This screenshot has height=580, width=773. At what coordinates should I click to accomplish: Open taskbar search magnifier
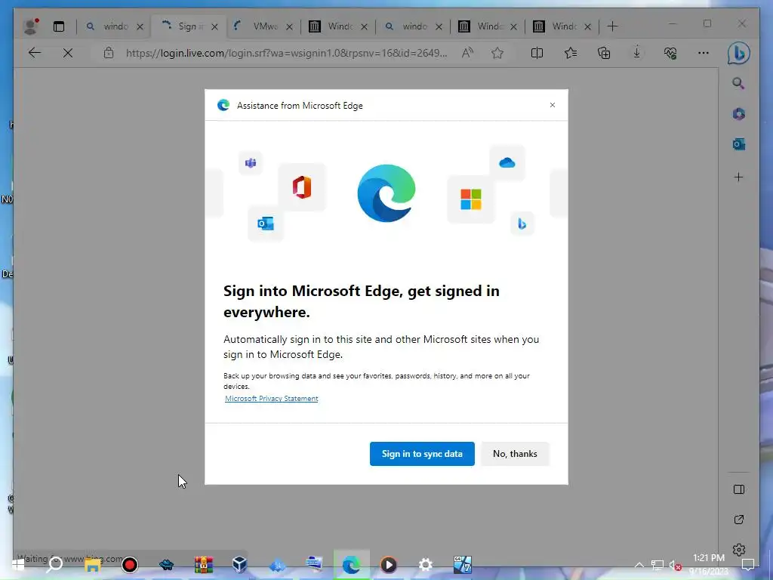54,564
